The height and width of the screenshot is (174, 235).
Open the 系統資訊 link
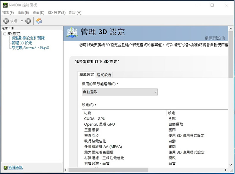[16, 168]
